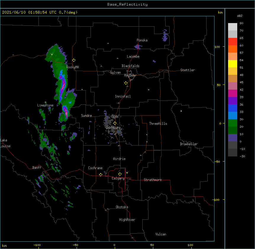Click the Blackfalds city label
Viewport: 255px width, 249px height.
[130, 66]
